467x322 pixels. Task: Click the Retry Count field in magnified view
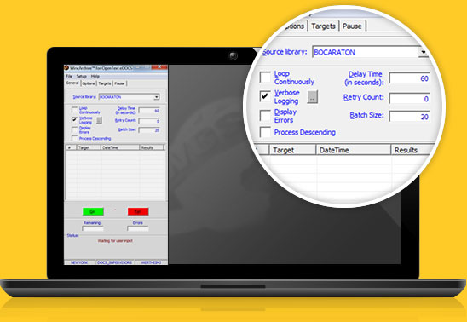tap(410, 98)
